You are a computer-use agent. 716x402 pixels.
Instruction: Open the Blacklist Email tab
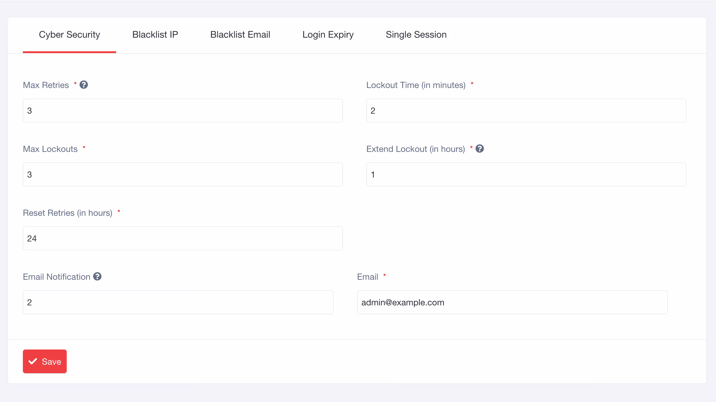240,35
